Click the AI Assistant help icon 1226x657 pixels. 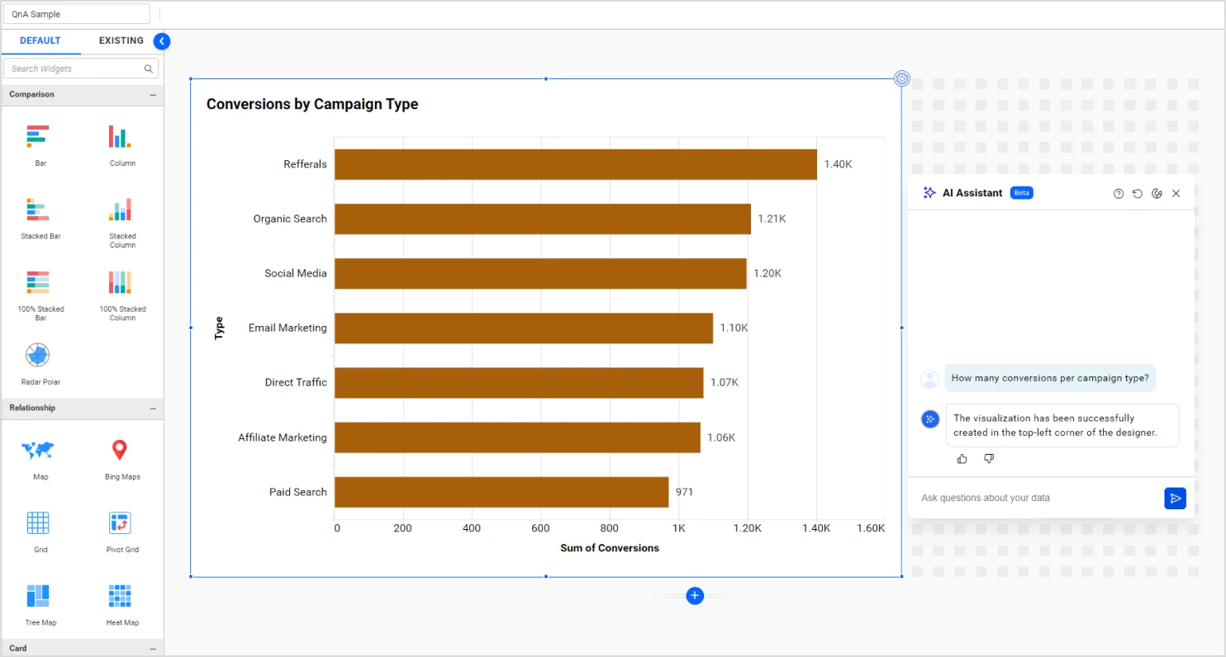point(1119,193)
